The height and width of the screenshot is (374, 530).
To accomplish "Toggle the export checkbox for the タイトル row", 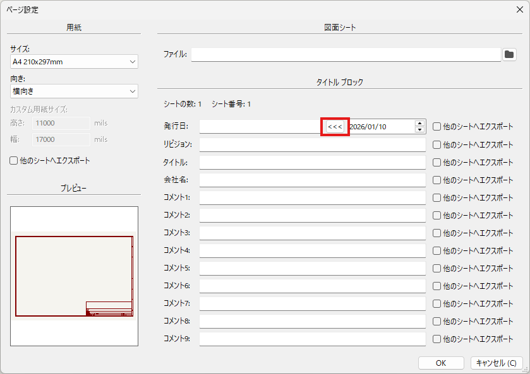I will coord(437,162).
